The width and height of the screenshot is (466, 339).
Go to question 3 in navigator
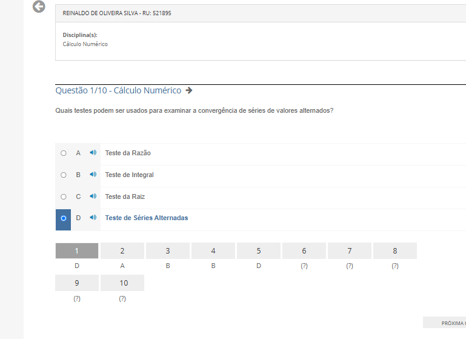[168, 251]
